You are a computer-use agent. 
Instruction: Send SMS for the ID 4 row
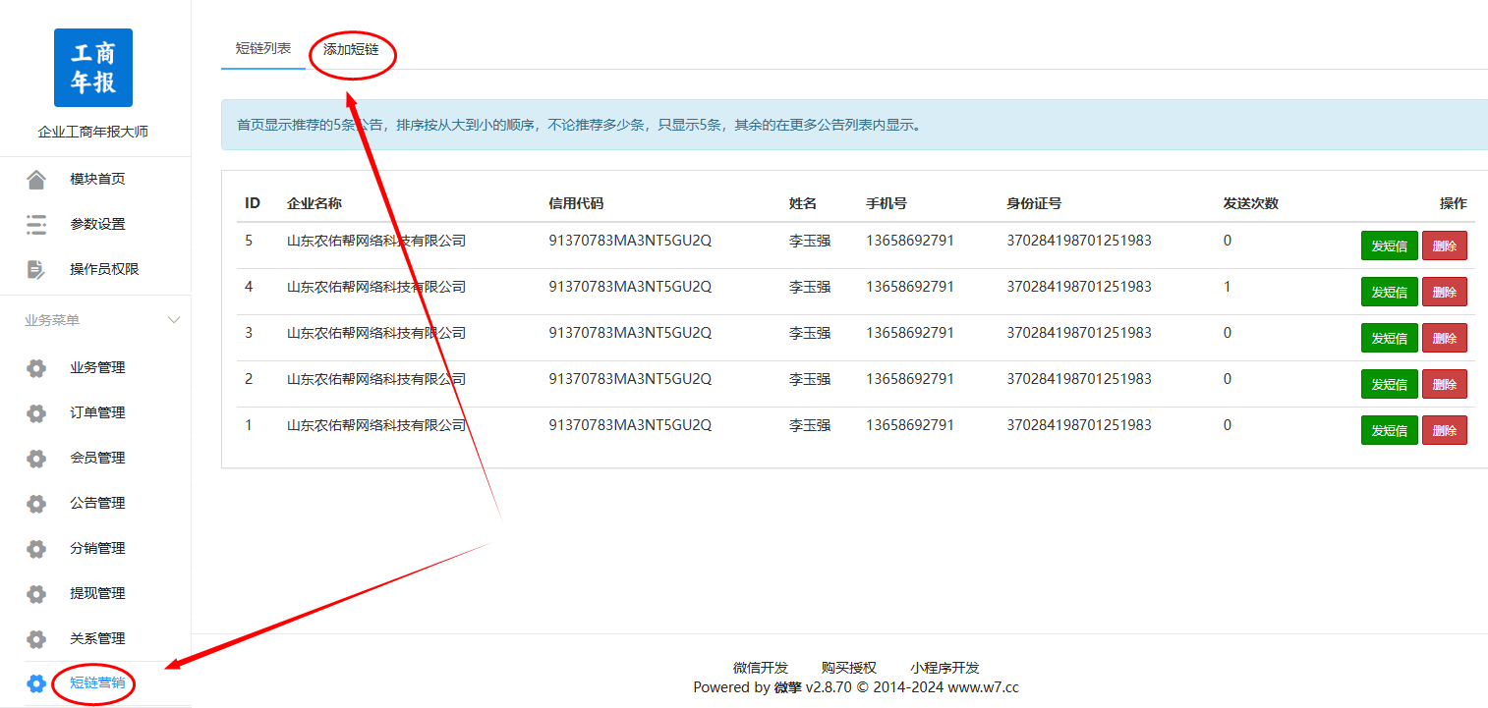[1389, 292]
